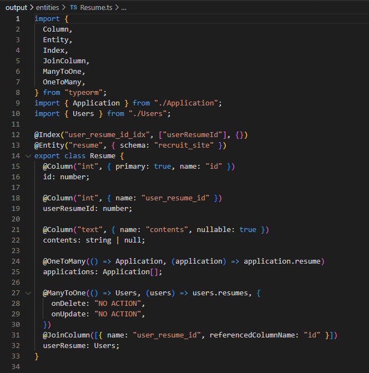The image size is (369, 373).
Task: Click 'users.resumes' on line 27
Action: [220, 293]
